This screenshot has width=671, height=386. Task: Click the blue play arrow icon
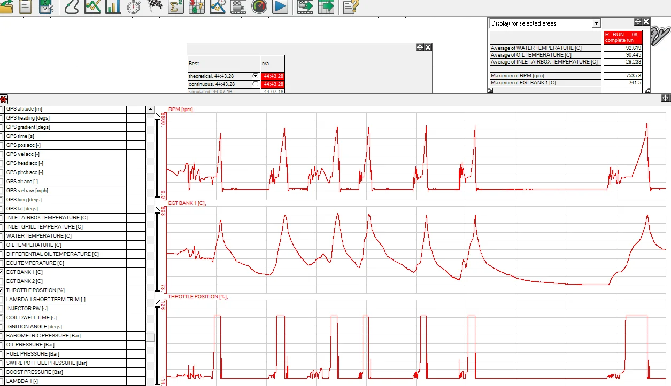(280, 6)
